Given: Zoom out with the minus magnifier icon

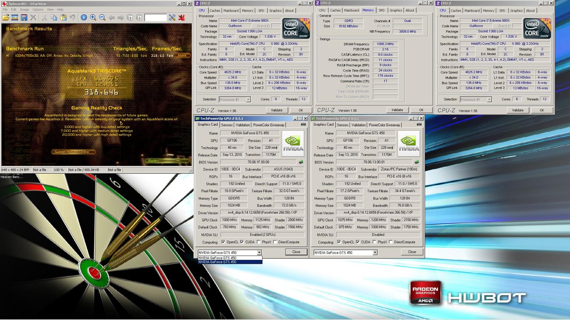Looking at the screenshot, I should (102, 17).
